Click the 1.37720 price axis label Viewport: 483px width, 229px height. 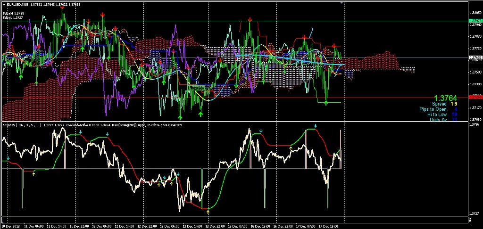tap(475, 49)
